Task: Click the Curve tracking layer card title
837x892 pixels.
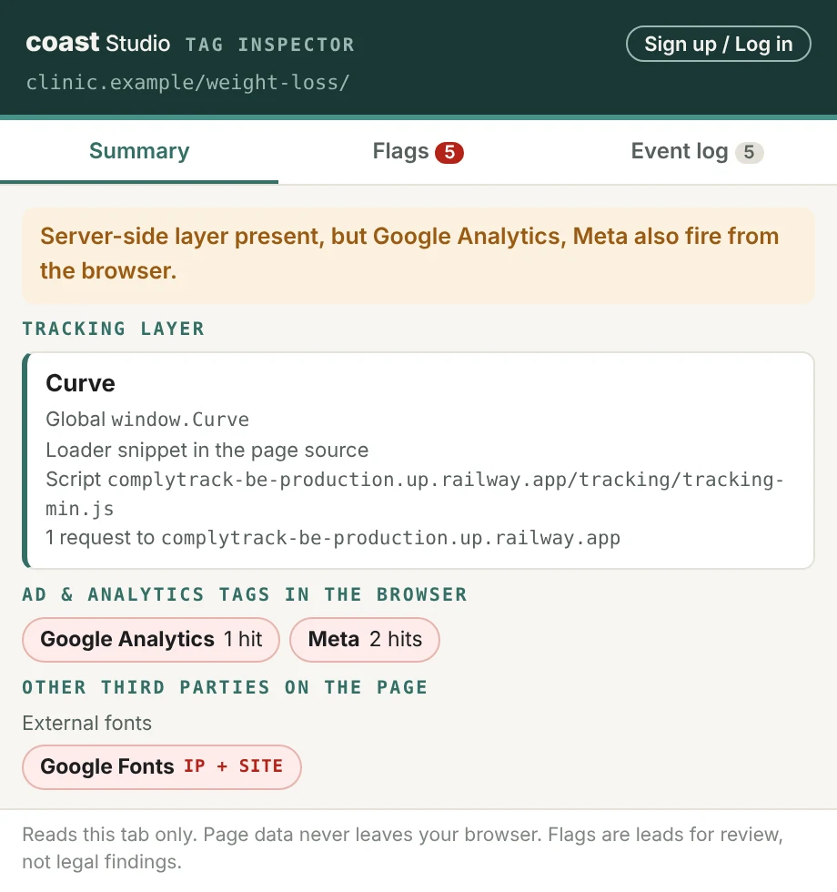Action: 80,383
